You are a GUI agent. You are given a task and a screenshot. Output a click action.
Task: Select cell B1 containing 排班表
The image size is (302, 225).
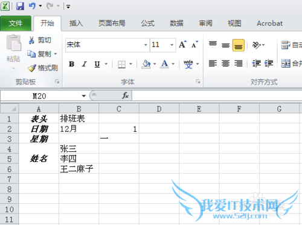[x=79, y=119]
